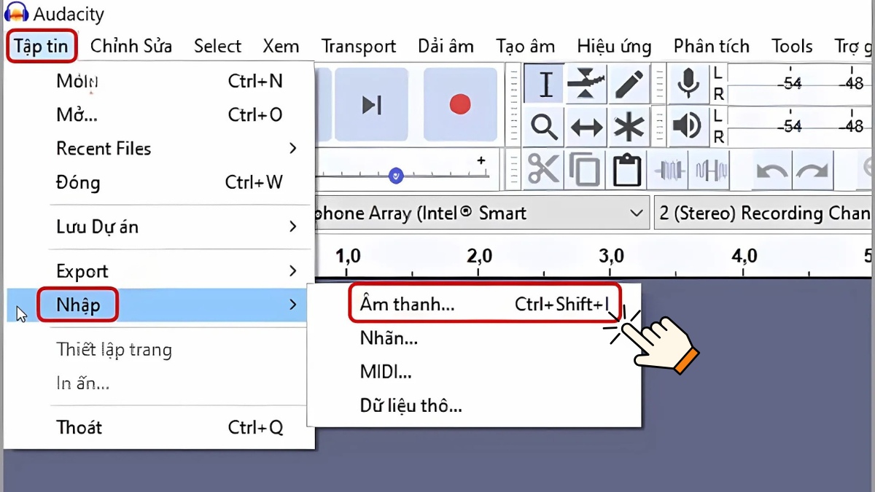Close the Tập tin menu via its title
The width and height of the screenshot is (875, 492).
click(41, 47)
